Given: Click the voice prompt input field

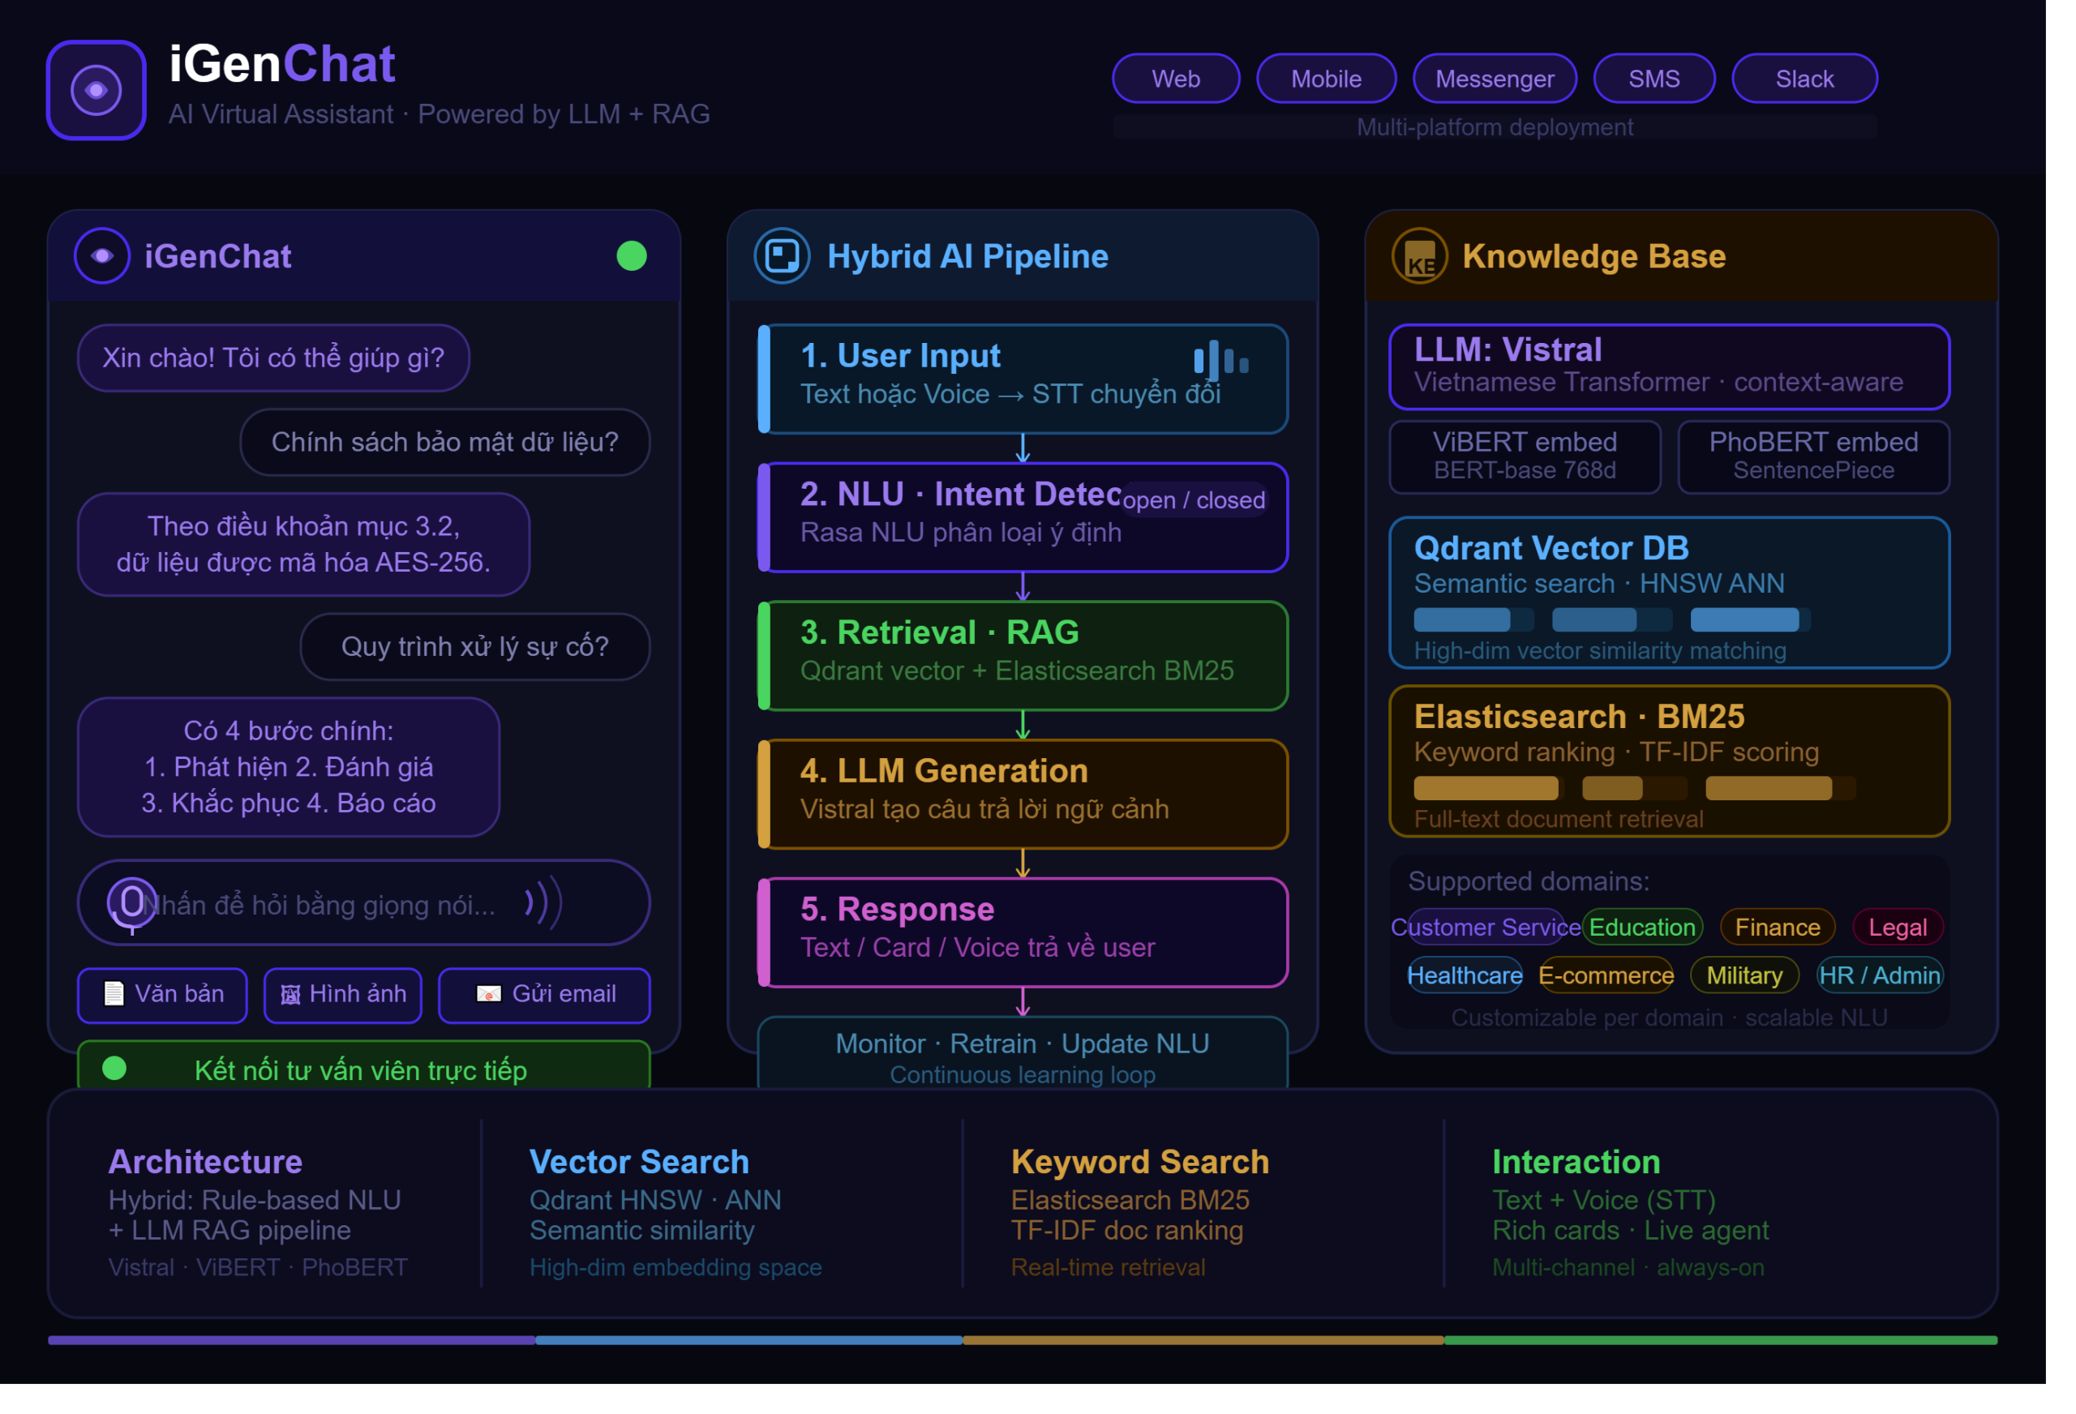Looking at the screenshot, I should 364,903.
